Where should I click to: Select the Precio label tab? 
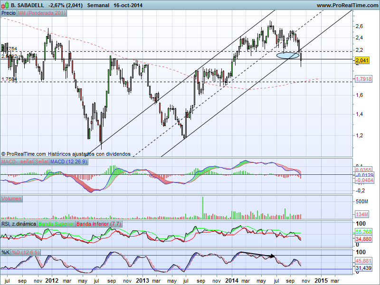[x=9, y=13]
